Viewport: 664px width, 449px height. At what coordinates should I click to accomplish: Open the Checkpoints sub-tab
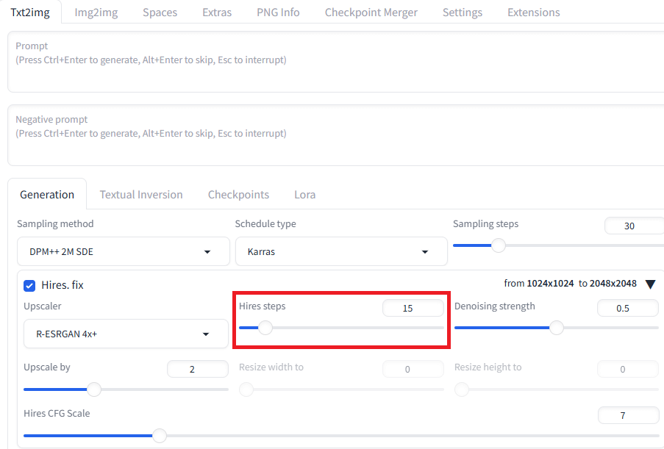tap(238, 195)
